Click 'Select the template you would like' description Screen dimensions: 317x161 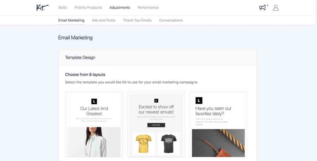131,82
